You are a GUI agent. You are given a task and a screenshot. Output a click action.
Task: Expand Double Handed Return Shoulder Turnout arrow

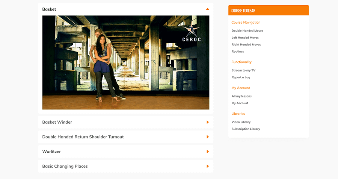(208, 137)
